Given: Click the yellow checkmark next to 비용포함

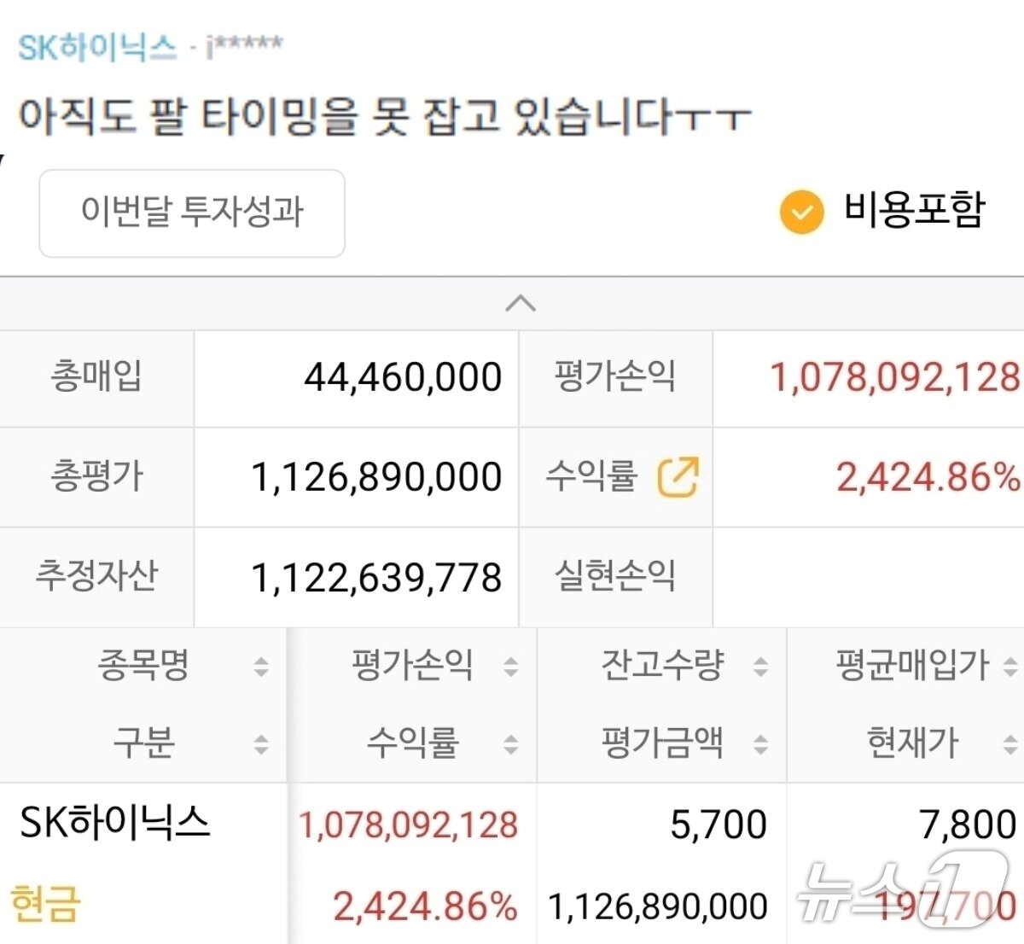Looking at the screenshot, I should click(x=800, y=209).
